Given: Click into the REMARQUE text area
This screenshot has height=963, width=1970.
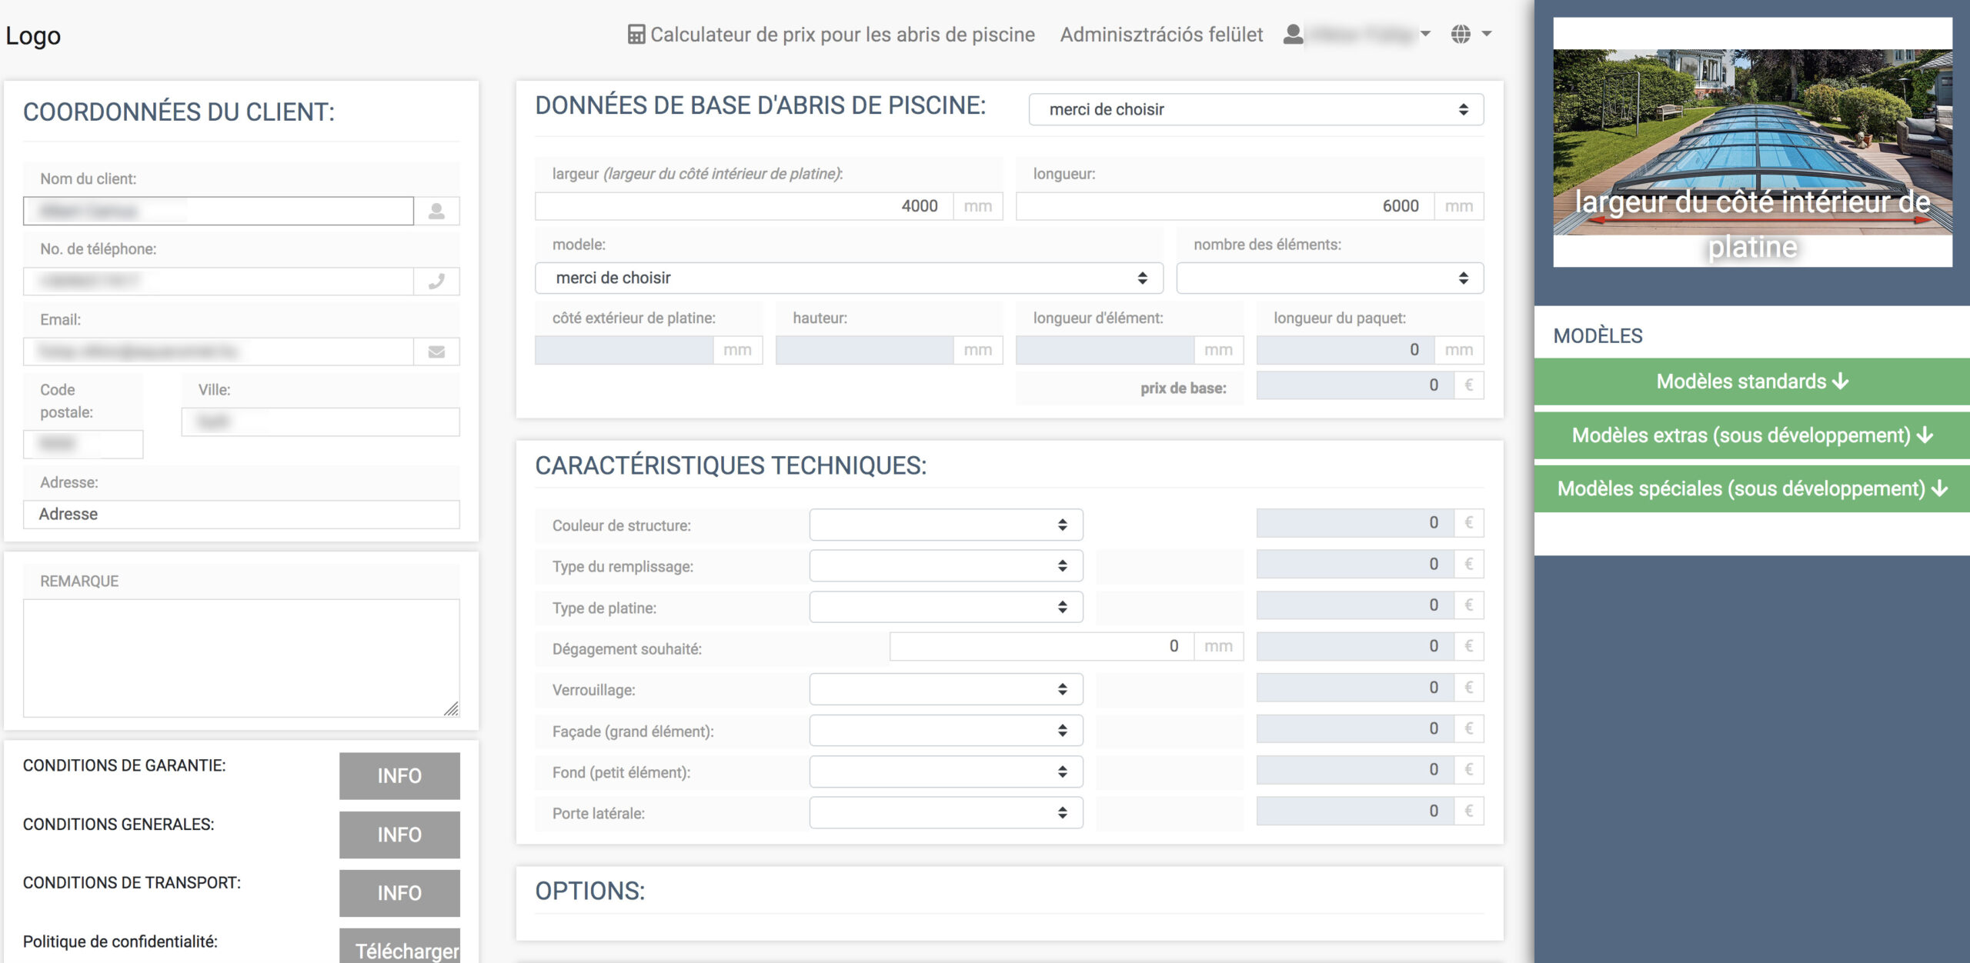Looking at the screenshot, I should tap(242, 658).
